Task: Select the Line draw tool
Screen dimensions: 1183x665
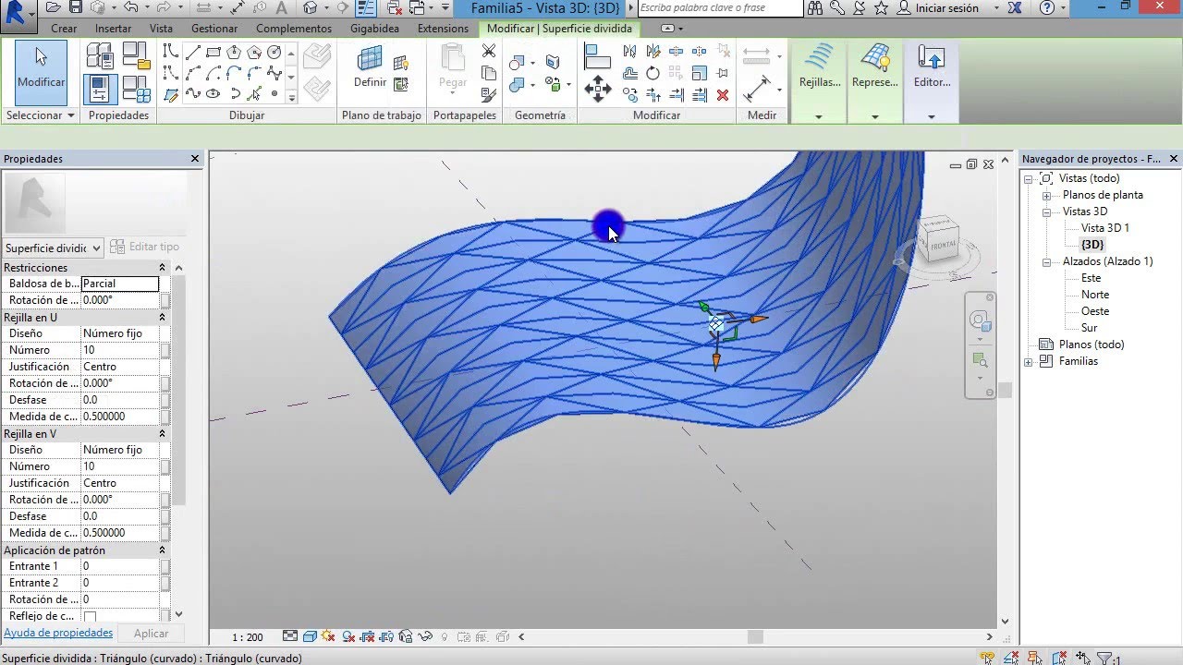Action: [x=192, y=52]
